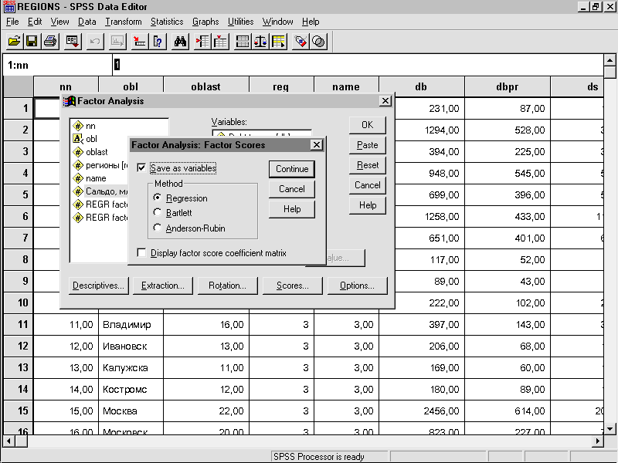Viewport: 618px width, 463px height.
Task: Click the db column header
Action: [421, 86]
